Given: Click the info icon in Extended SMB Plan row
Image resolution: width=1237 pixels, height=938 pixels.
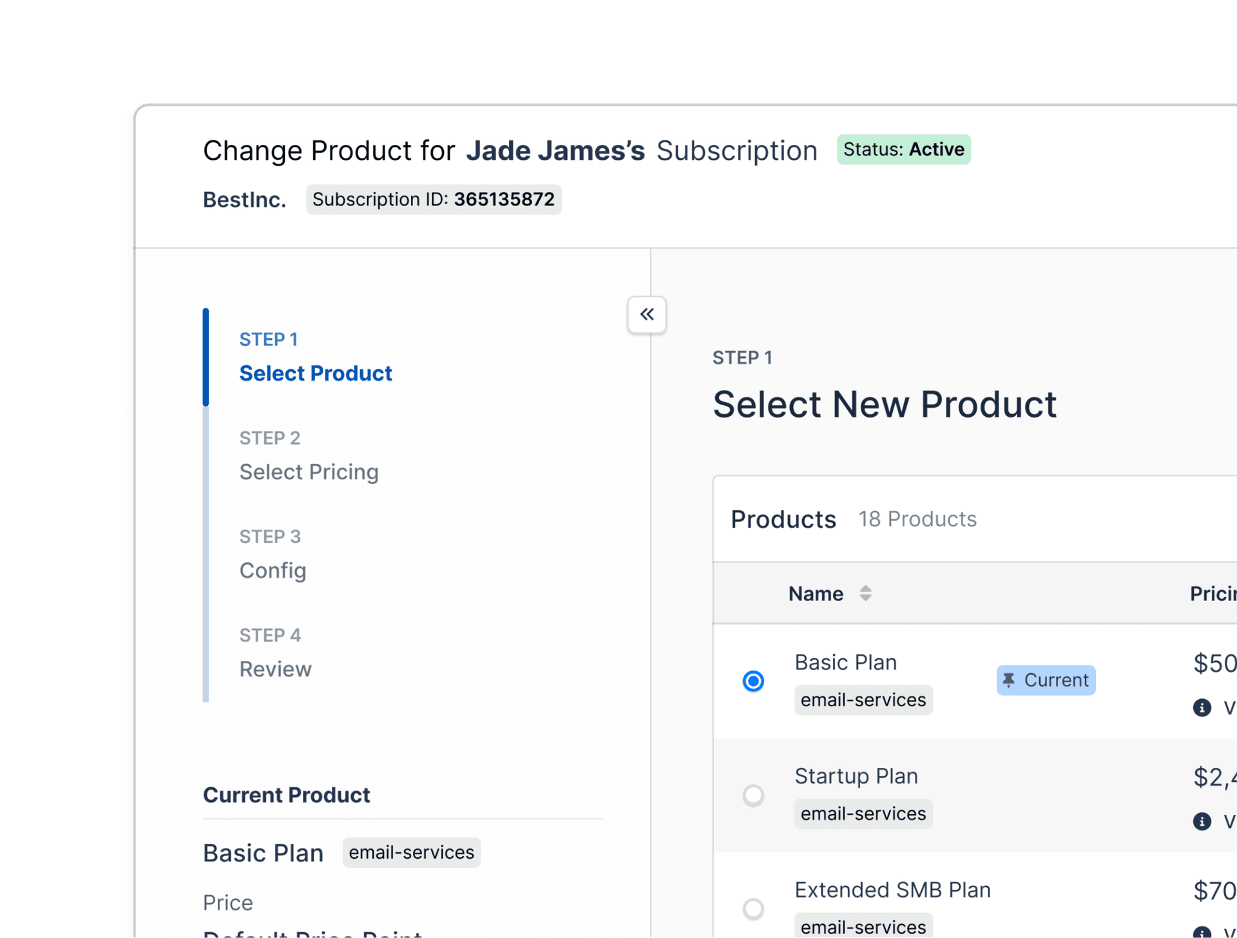Looking at the screenshot, I should pyautogui.click(x=1202, y=932).
